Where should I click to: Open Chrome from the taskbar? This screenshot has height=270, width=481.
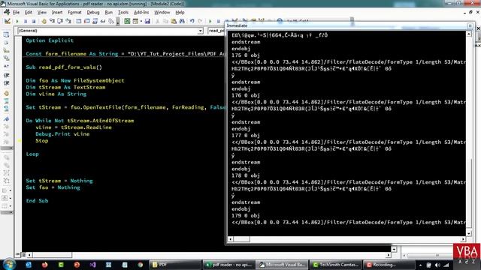point(141,265)
